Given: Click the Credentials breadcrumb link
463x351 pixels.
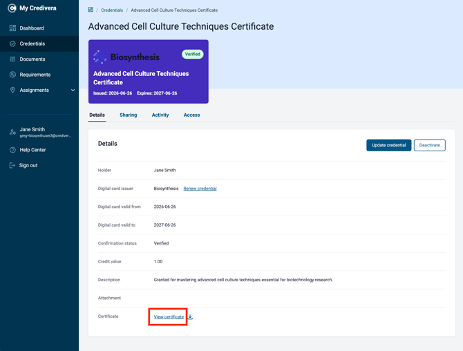Looking at the screenshot, I should point(112,10).
